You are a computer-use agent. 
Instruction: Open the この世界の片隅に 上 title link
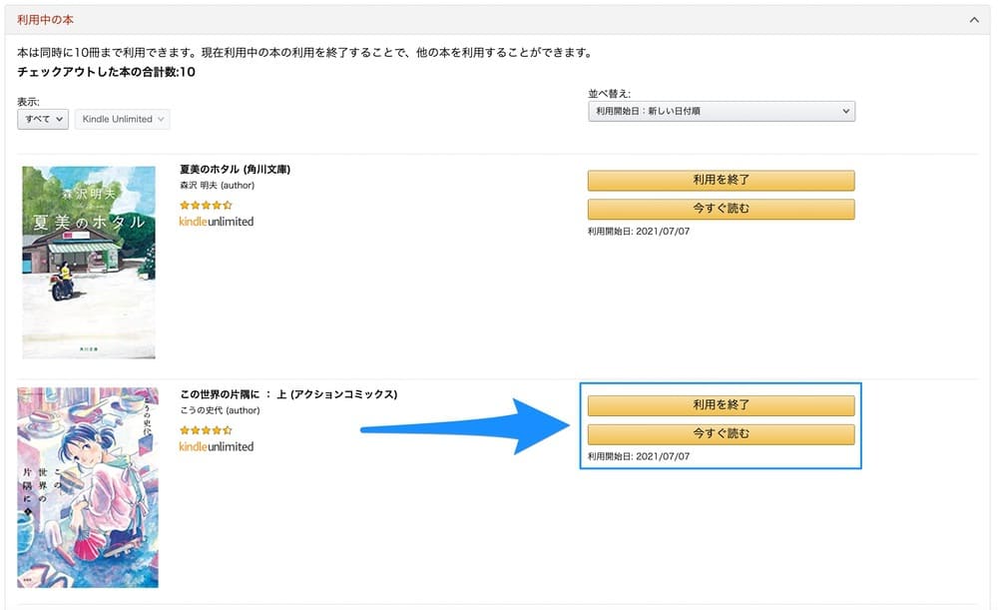pos(288,394)
